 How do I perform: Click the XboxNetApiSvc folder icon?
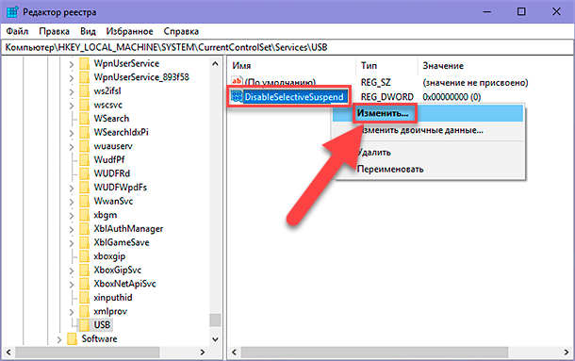pyautogui.click(x=84, y=284)
